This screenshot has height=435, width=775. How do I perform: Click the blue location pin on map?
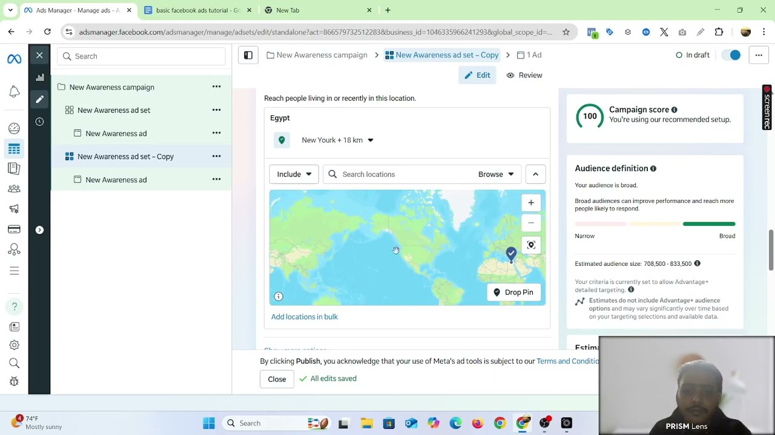[x=511, y=254]
